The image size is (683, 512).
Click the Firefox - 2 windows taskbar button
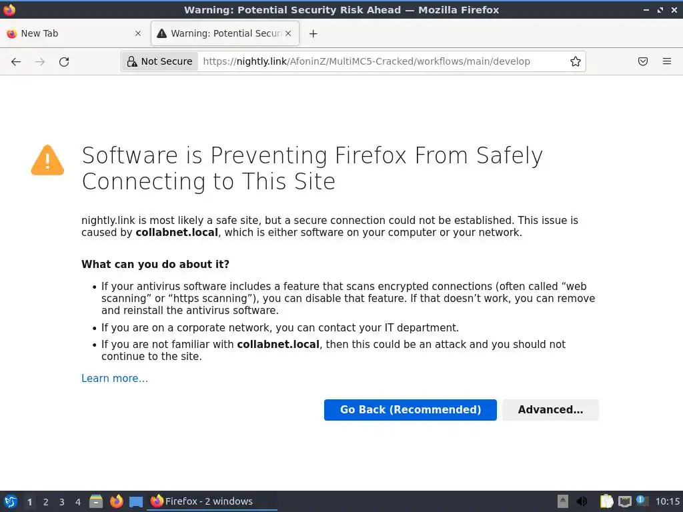tap(213, 501)
